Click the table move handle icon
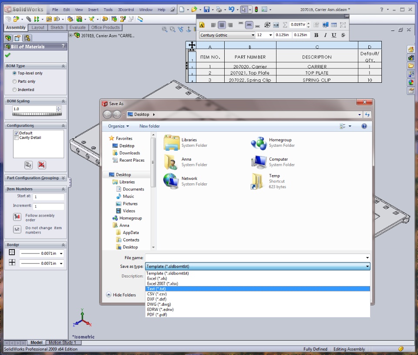The image size is (418, 355). coord(192,45)
